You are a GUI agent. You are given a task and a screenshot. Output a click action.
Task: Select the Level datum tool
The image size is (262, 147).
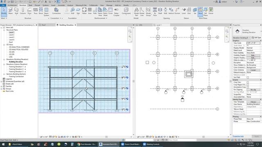(184, 11)
